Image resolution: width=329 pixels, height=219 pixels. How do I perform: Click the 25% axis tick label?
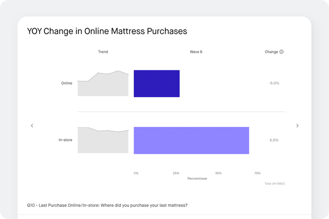pos(176,173)
